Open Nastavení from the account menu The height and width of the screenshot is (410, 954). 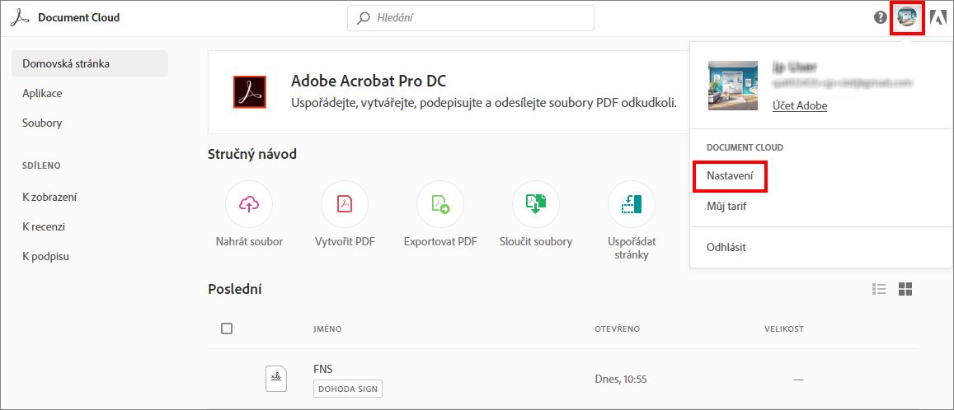click(x=730, y=176)
